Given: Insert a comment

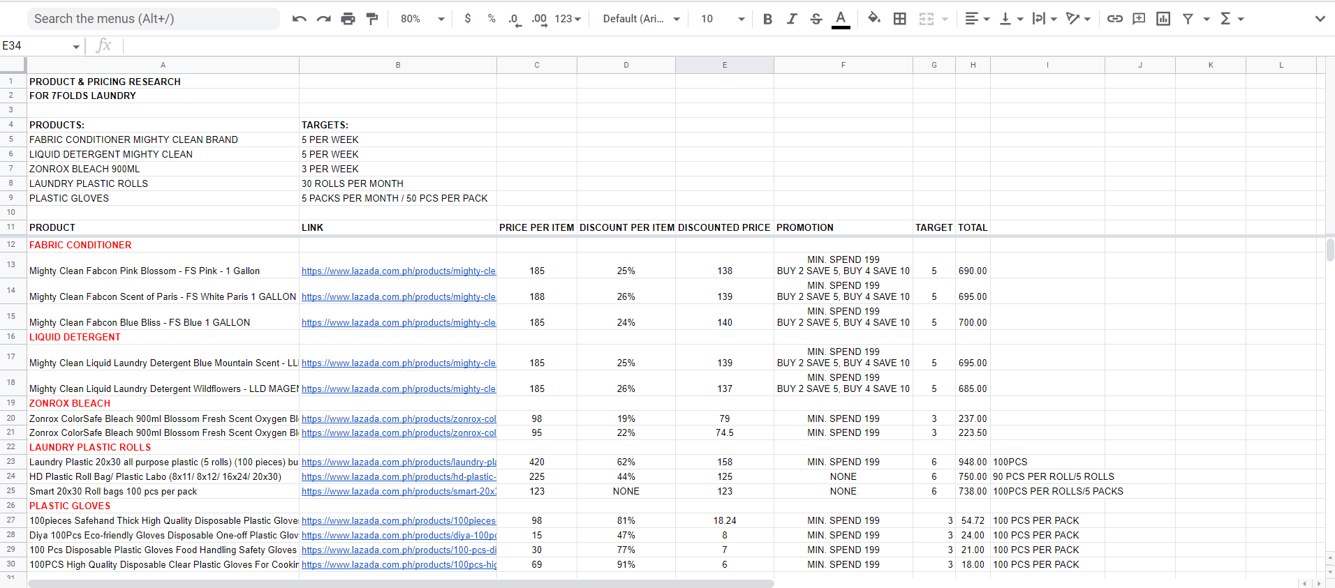Looking at the screenshot, I should tap(1139, 19).
